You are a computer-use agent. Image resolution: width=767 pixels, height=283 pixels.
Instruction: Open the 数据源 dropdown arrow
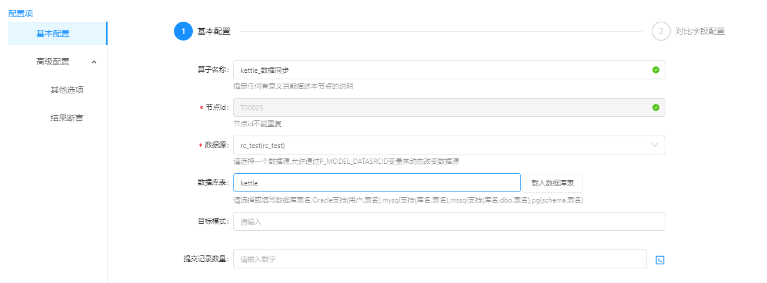point(655,145)
